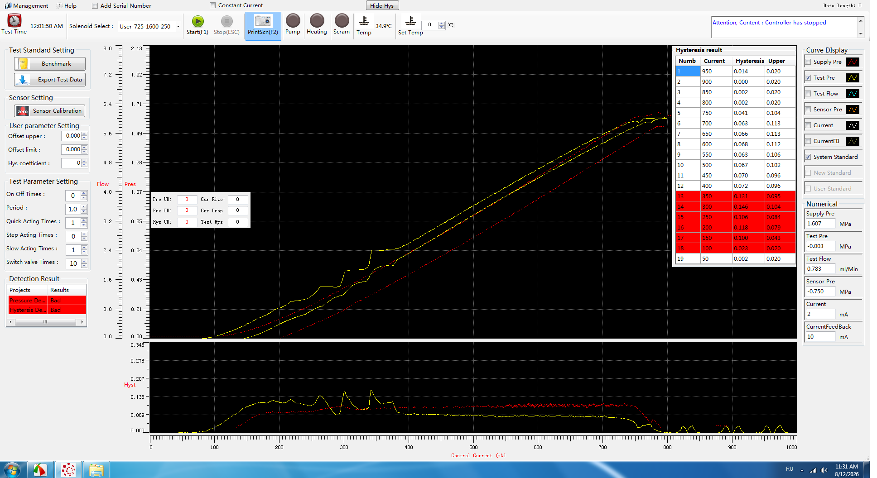The image size is (877, 478).
Task: Uncheck the Test Pre curve checkbox
Action: pyautogui.click(x=808, y=78)
